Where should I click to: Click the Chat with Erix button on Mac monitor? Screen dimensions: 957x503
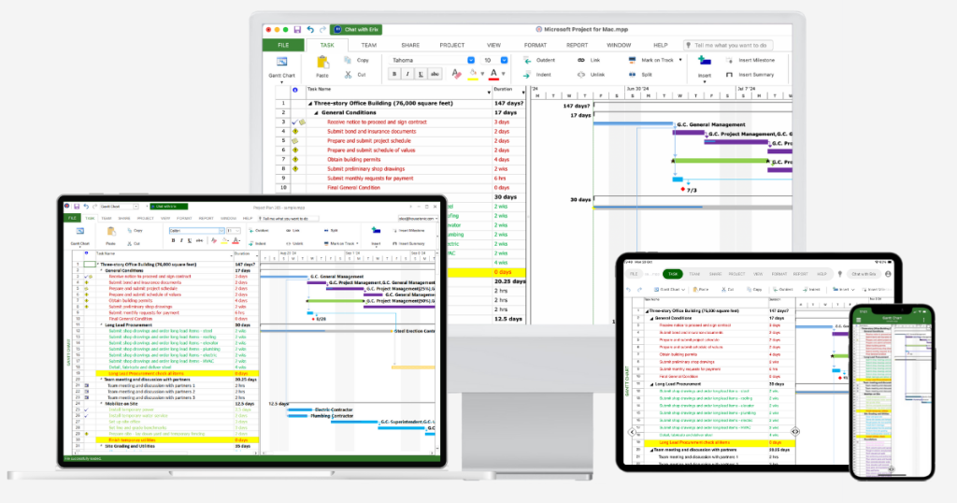(356, 29)
